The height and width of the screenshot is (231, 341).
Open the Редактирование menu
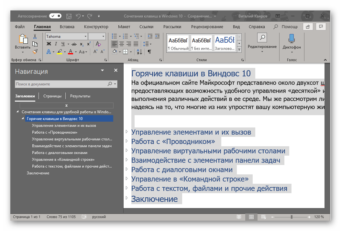coord(262,43)
